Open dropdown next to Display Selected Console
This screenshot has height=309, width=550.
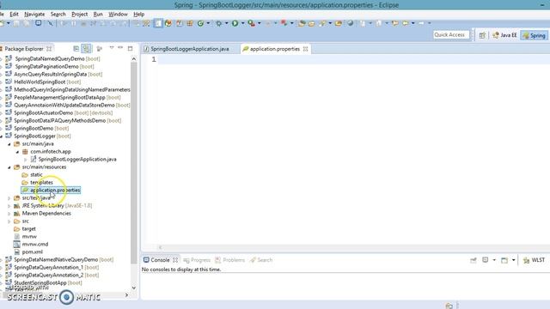494,260
